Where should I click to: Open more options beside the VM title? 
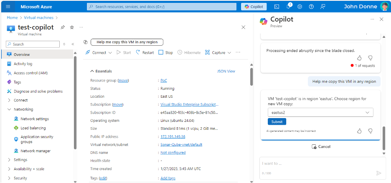(81, 27)
